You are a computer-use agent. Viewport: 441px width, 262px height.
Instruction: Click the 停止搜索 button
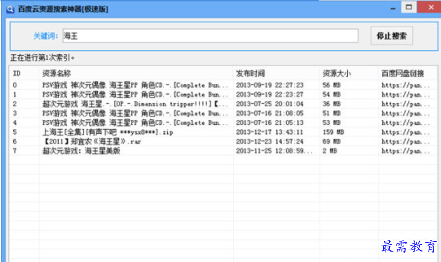point(392,36)
